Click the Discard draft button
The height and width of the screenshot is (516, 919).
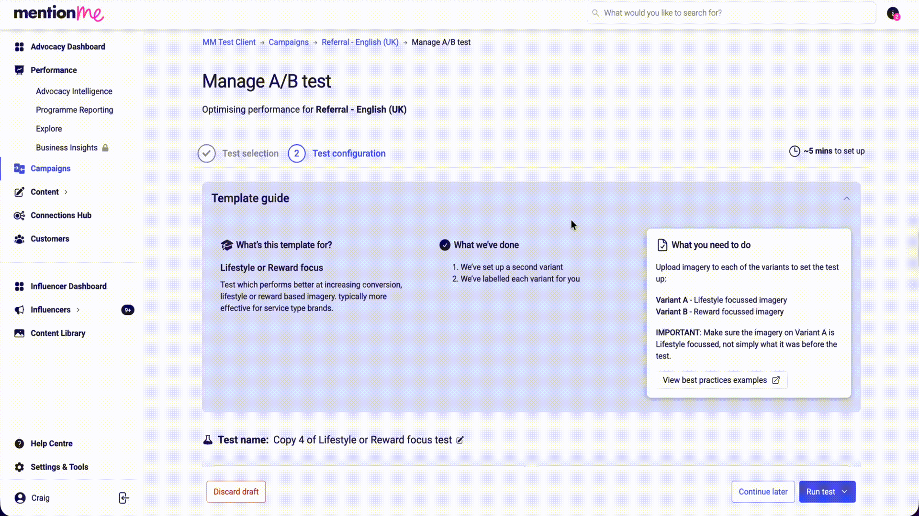click(235, 492)
